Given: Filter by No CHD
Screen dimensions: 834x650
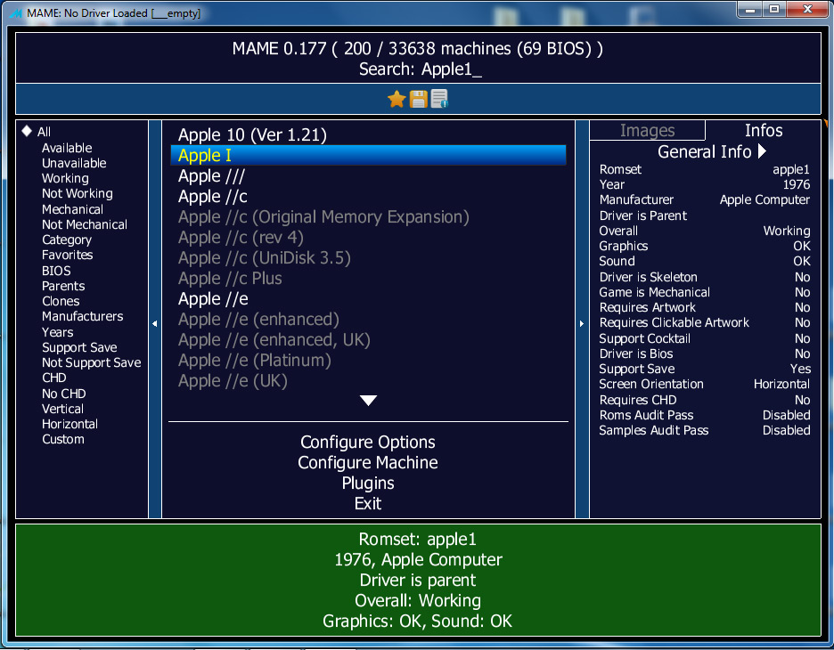Looking at the screenshot, I should [x=64, y=394].
